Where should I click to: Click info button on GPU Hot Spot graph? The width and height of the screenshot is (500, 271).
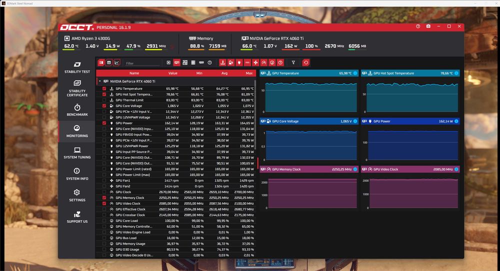[456, 73]
